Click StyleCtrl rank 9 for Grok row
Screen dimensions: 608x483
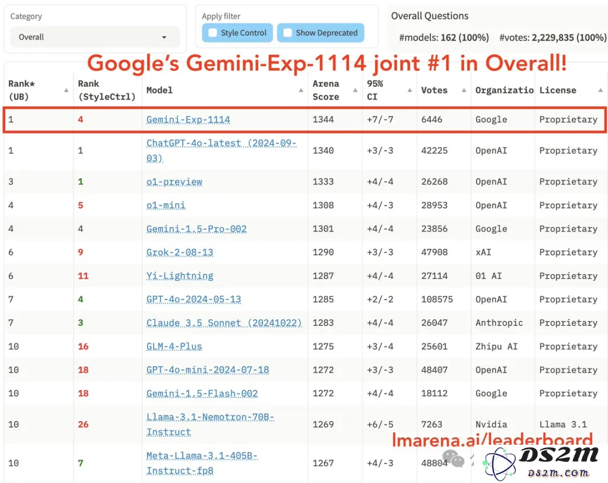81,252
